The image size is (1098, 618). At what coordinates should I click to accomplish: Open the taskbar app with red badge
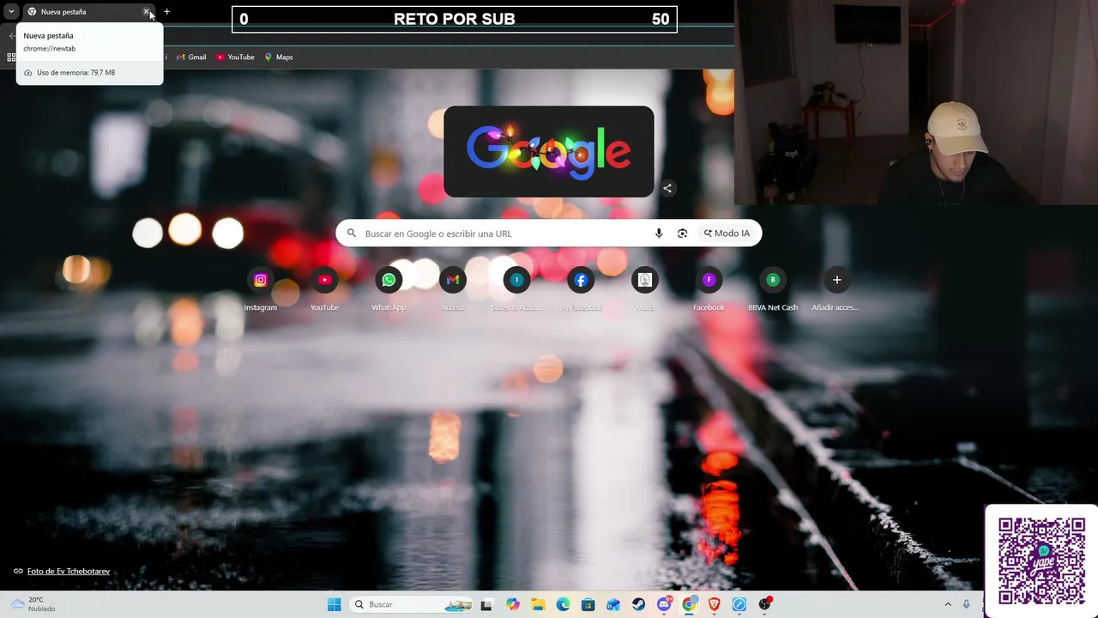(765, 604)
